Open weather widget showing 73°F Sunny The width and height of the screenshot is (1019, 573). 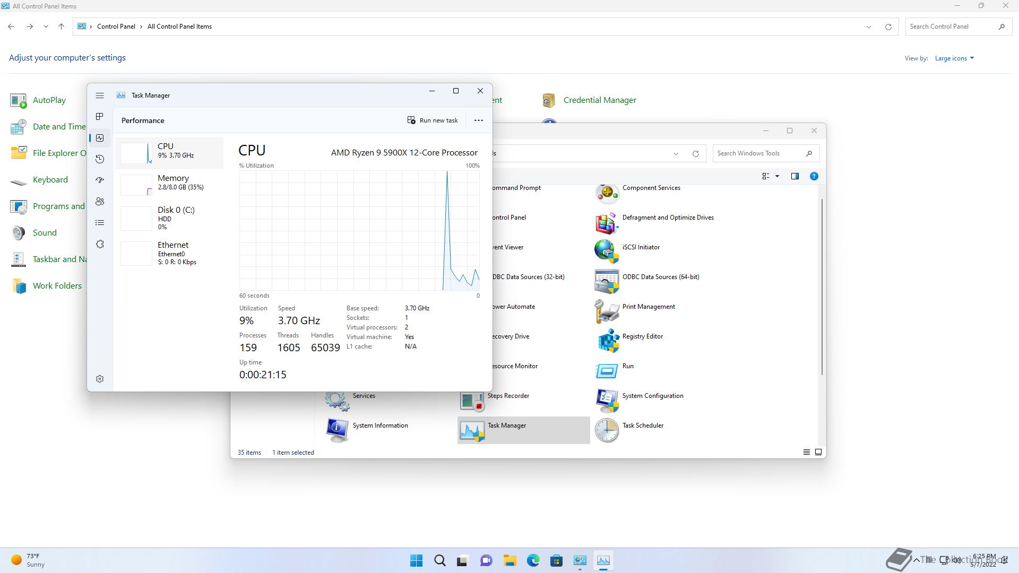[29, 560]
